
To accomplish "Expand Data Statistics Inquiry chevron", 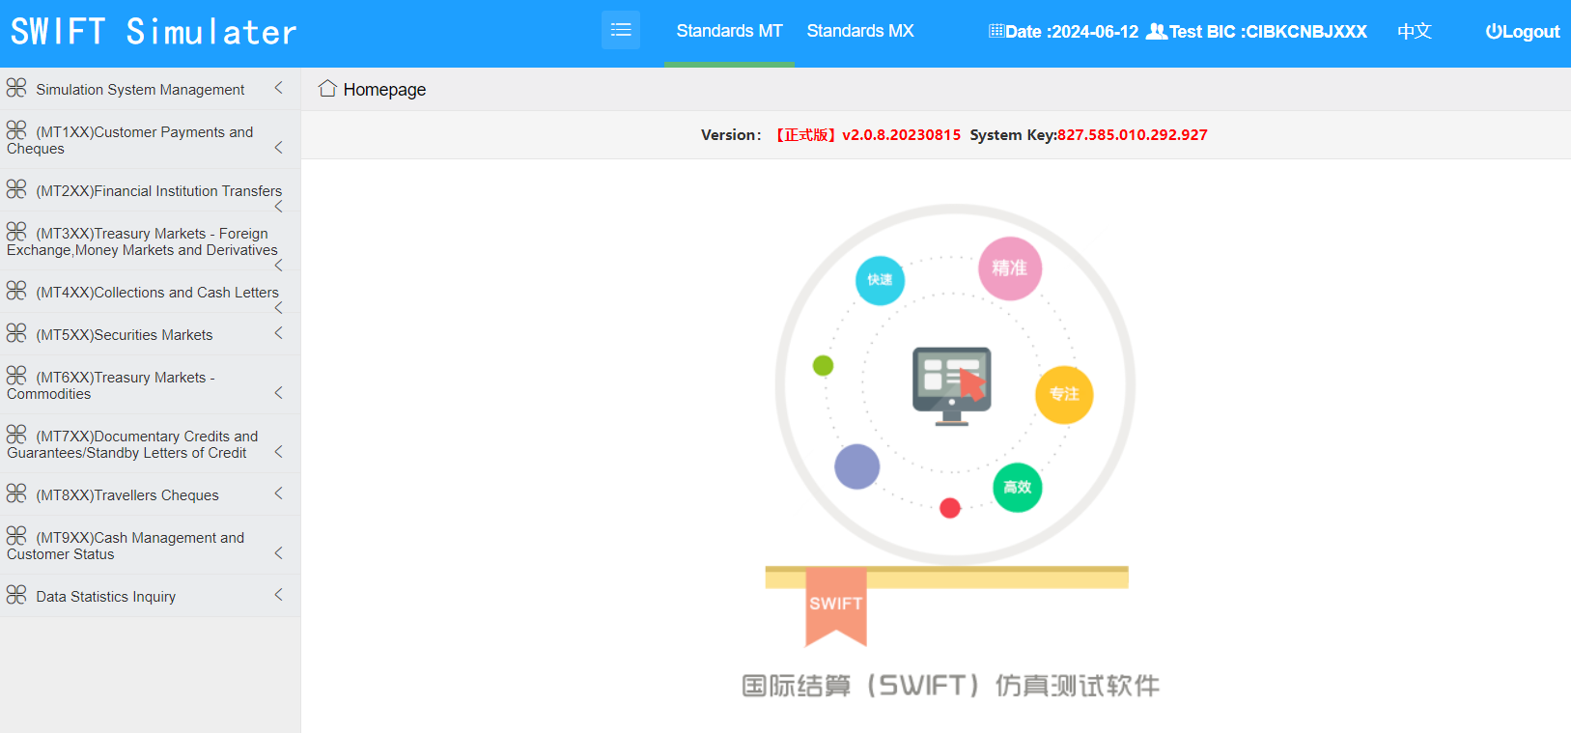I will 278,595.
